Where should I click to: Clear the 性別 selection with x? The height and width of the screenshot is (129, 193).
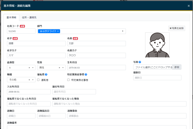coord(59,68)
